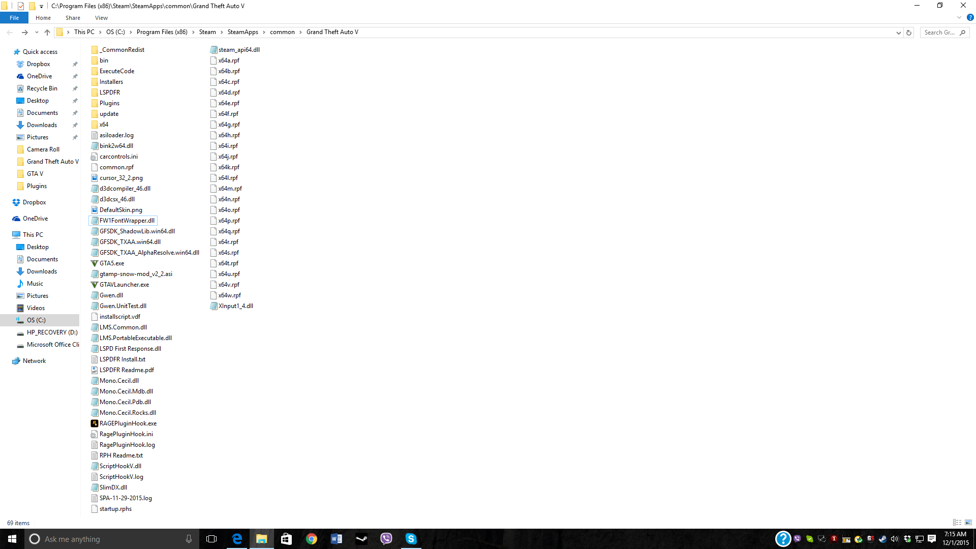Viewport: 976px width, 549px height.
Task: Switch to Large icons view layout
Action: tap(968, 523)
